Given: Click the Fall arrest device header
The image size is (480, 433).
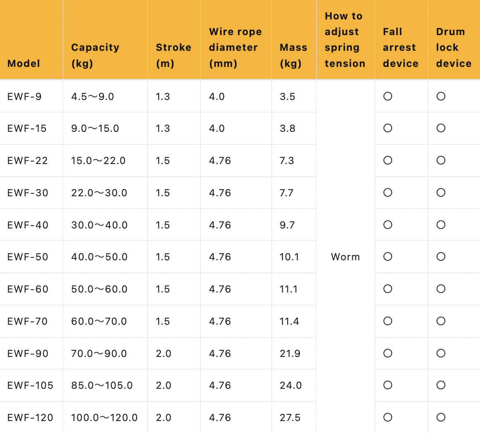Looking at the screenshot, I should pyautogui.click(x=400, y=48).
